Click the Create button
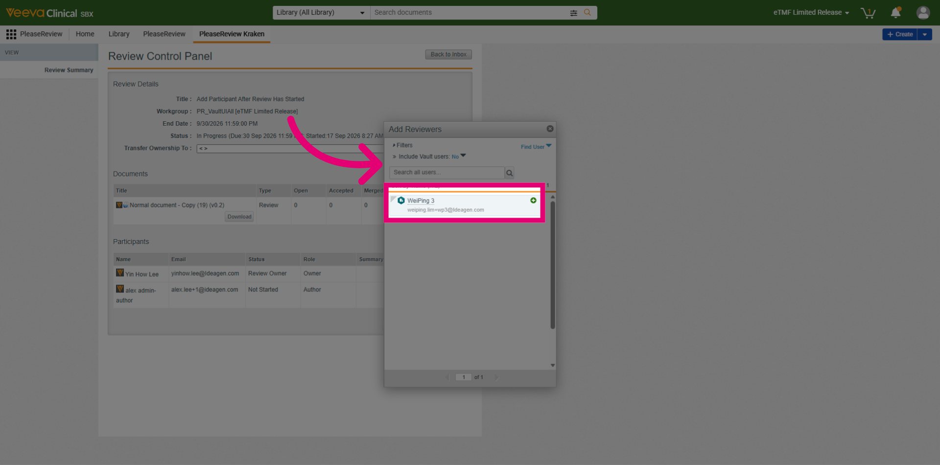Viewport: 940px width, 465px height. click(x=900, y=34)
